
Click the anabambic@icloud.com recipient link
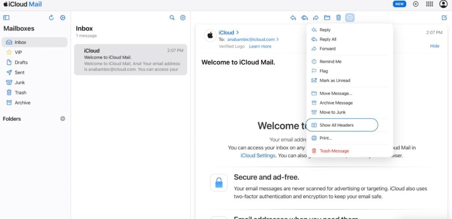[253, 39]
